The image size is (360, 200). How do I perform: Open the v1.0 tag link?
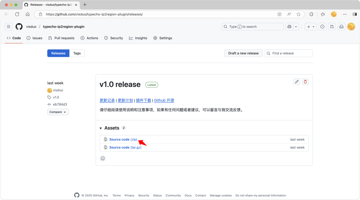[x=56, y=97]
